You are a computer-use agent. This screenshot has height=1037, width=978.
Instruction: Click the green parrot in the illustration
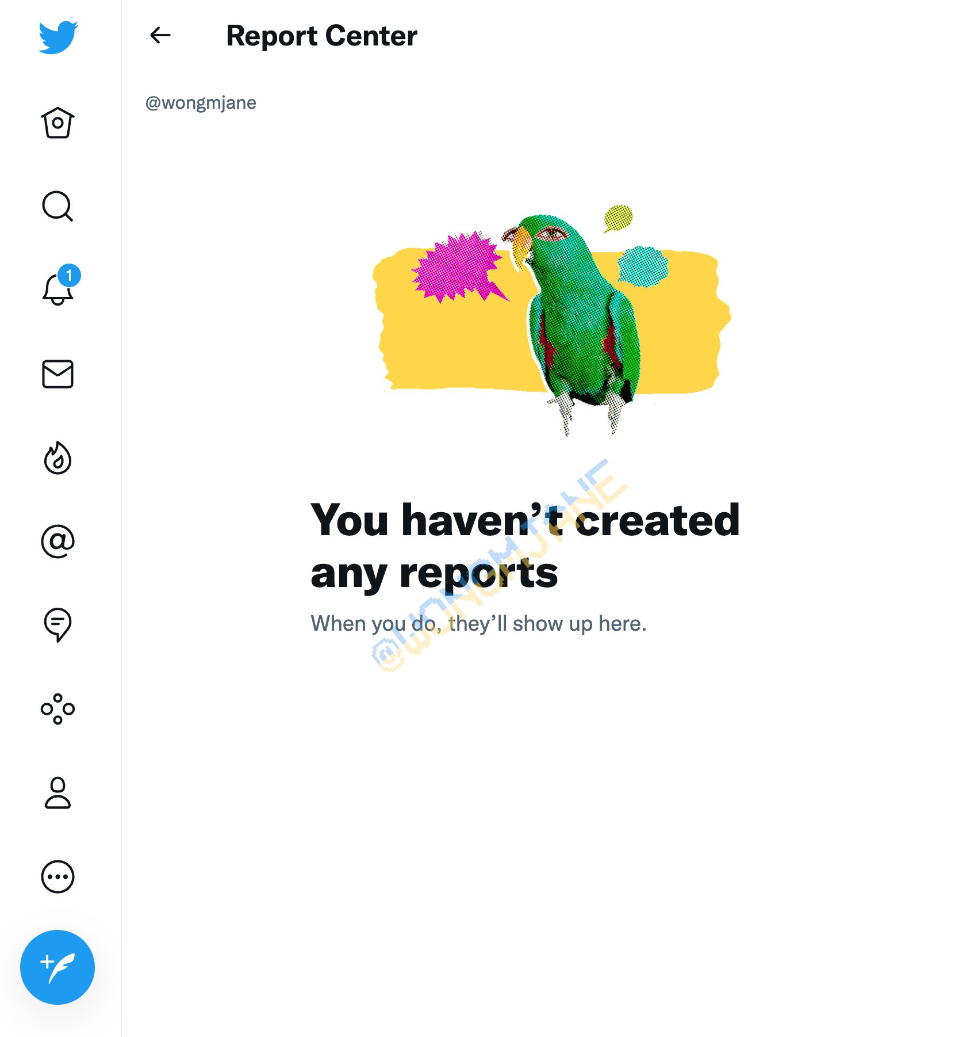coord(575,322)
